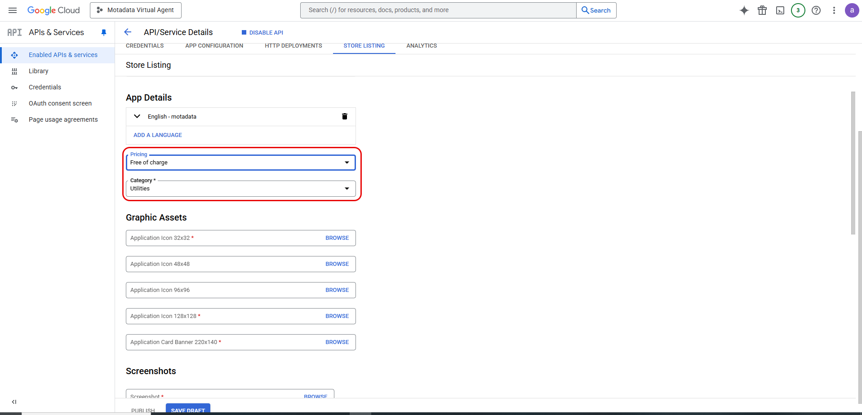Open the Cloud Shell terminal icon
Image resolution: width=862 pixels, height=415 pixels.
[780, 10]
